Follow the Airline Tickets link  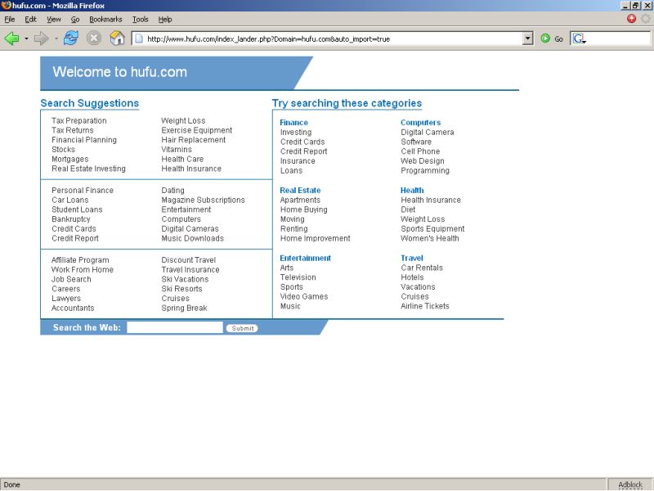pos(424,307)
